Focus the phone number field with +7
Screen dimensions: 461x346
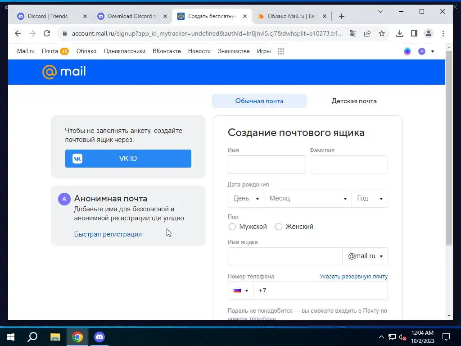pos(321,291)
